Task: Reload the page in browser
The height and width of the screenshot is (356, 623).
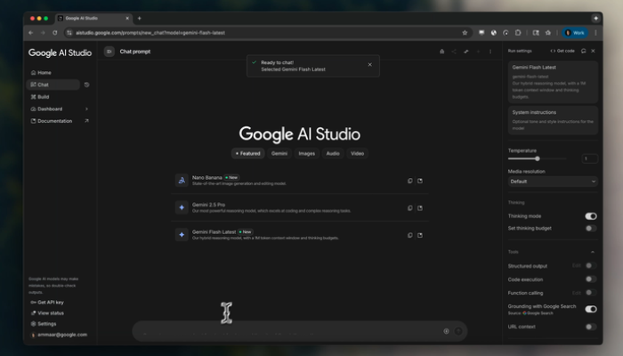Action: click(x=55, y=33)
